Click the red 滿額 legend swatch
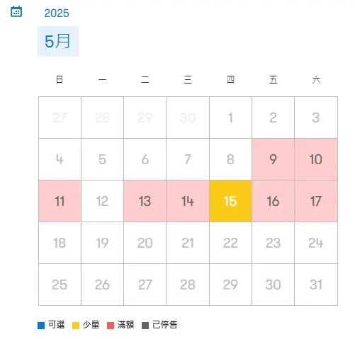Viewport: 355px width, 339px height. click(111, 326)
